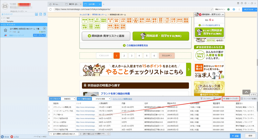Click the スピードアップ button
258x139 pixels.
[x=39, y=35]
